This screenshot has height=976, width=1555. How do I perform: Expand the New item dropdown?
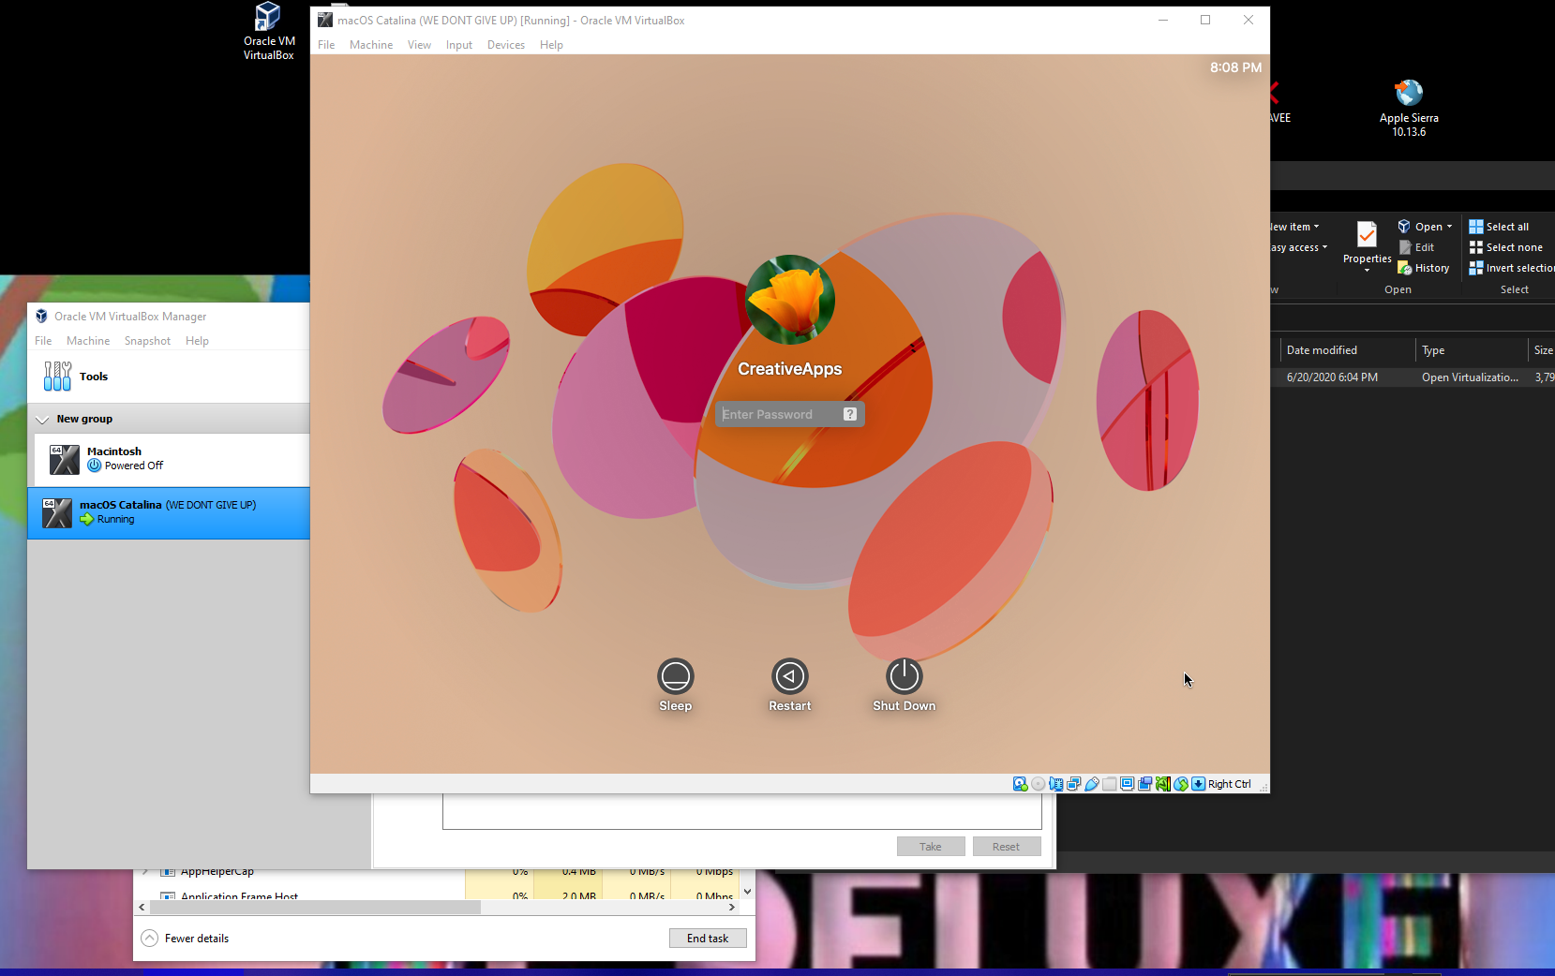(x=1316, y=227)
